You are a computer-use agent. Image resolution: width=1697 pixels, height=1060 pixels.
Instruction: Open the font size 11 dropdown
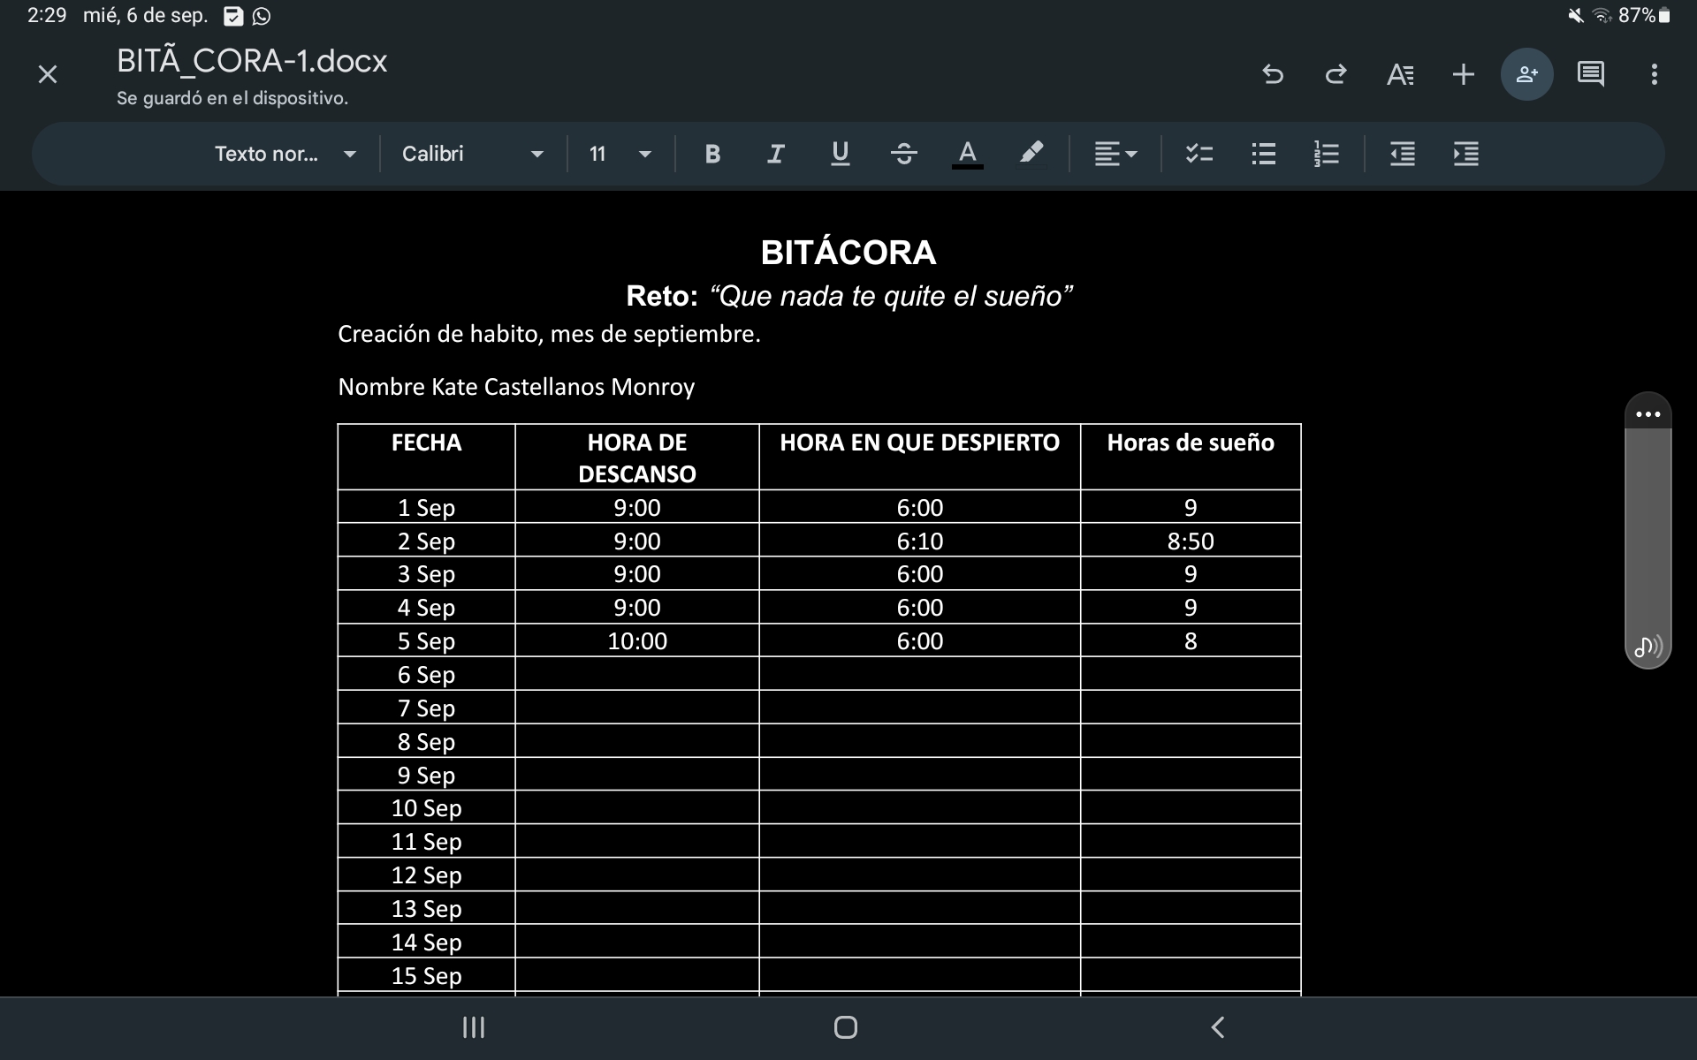tap(620, 154)
